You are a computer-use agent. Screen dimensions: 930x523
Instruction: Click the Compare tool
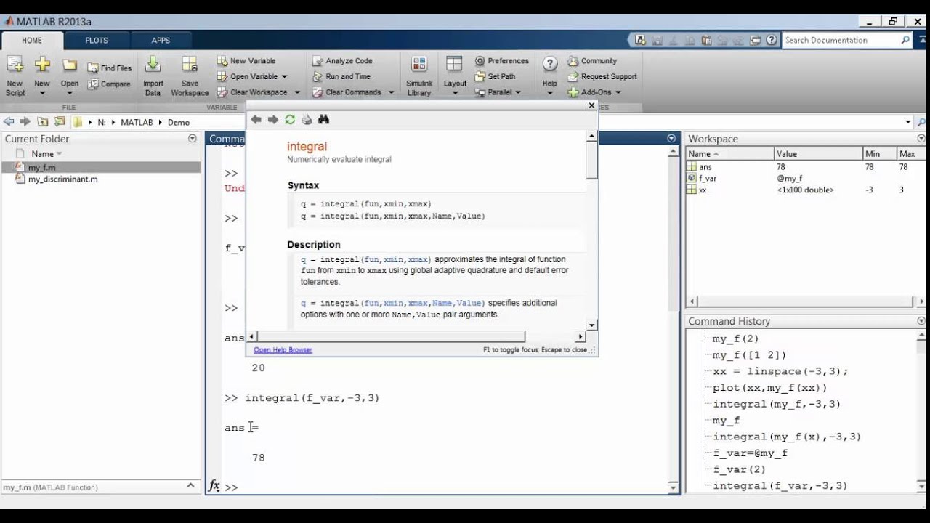click(x=109, y=84)
